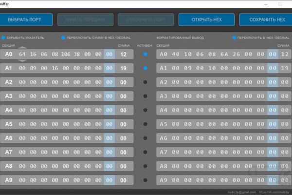Enable the active indicator for section A7

click(x=146, y=152)
